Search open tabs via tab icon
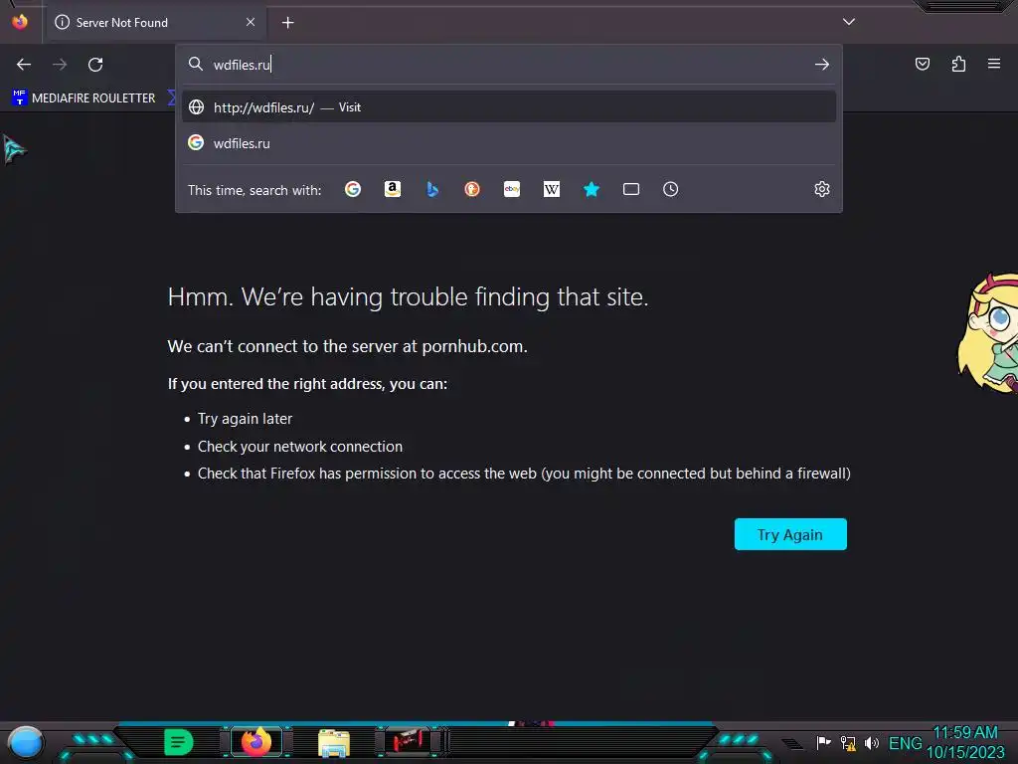 (x=631, y=189)
